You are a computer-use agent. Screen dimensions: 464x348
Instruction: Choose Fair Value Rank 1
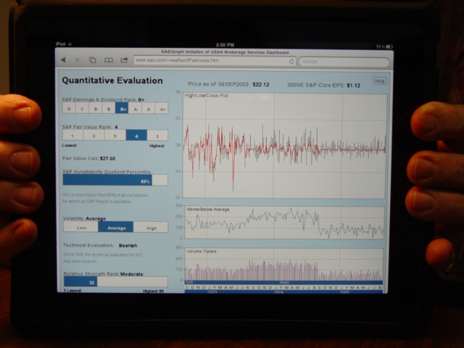click(72, 136)
